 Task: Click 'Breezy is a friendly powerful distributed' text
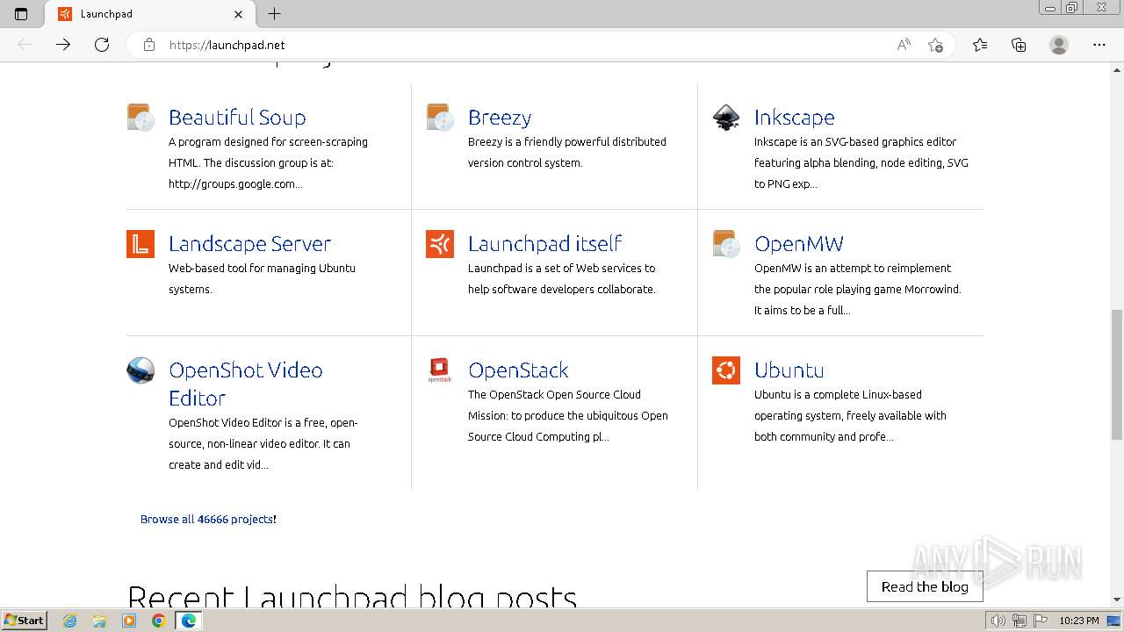567,141
